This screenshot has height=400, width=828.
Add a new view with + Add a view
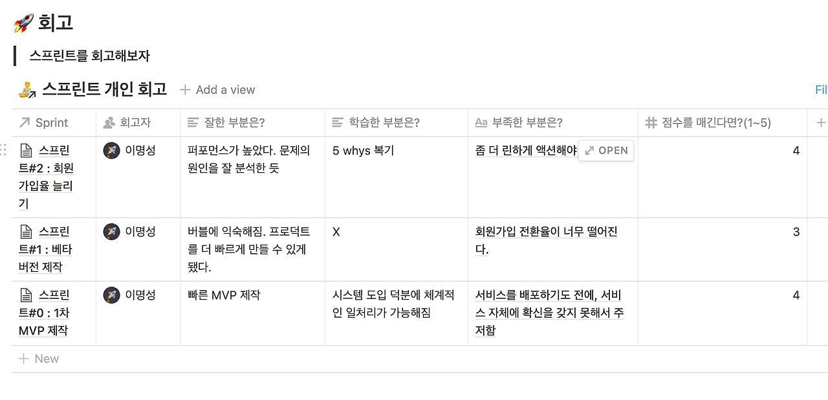tap(217, 89)
